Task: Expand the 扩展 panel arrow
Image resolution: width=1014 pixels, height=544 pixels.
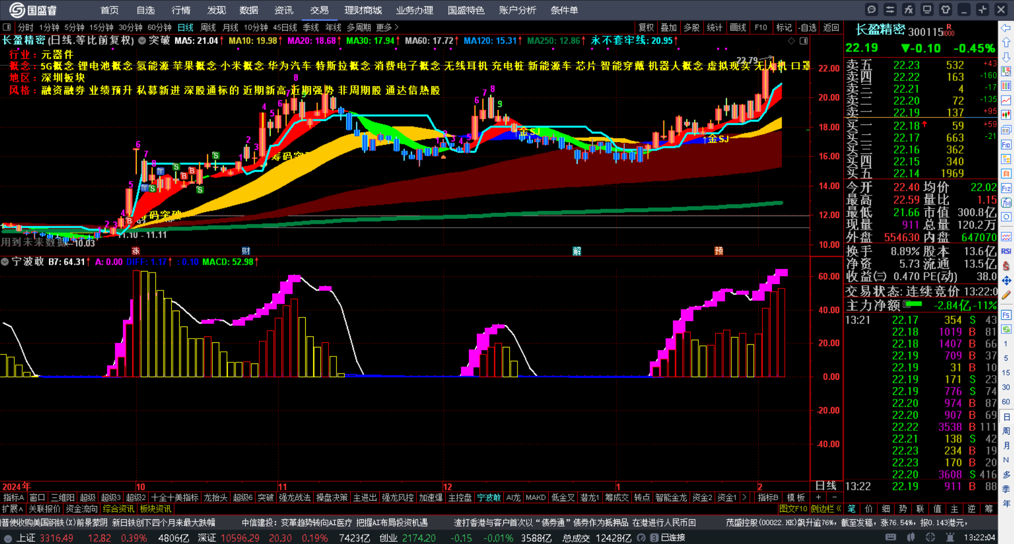Action: click(x=13, y=509)
